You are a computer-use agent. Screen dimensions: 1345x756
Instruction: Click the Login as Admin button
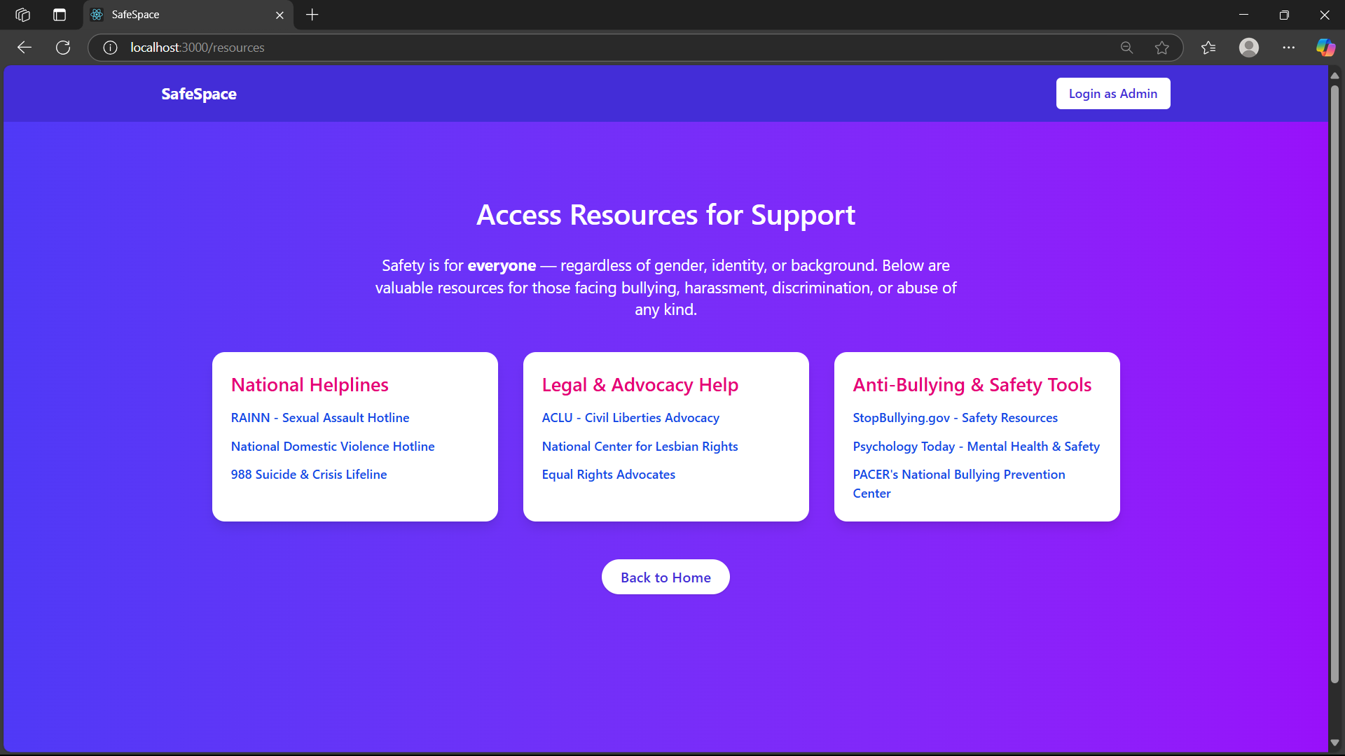(x=1112, y=94)
